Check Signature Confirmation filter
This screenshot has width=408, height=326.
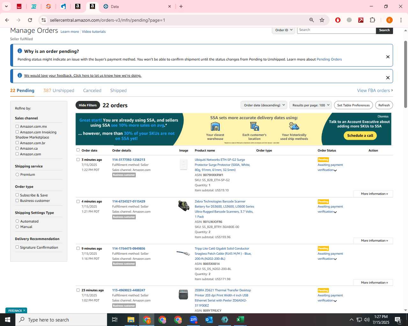click(x=17, y=247)
